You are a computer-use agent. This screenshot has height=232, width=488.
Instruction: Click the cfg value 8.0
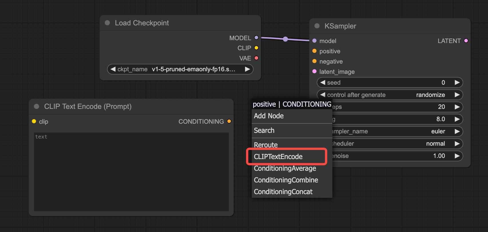point(441,119)
